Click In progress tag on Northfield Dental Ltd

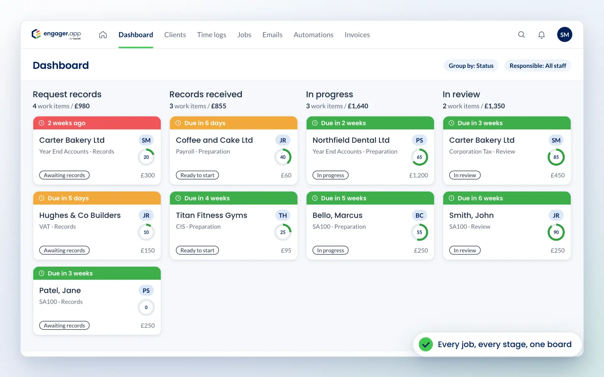tap(330, 175)
